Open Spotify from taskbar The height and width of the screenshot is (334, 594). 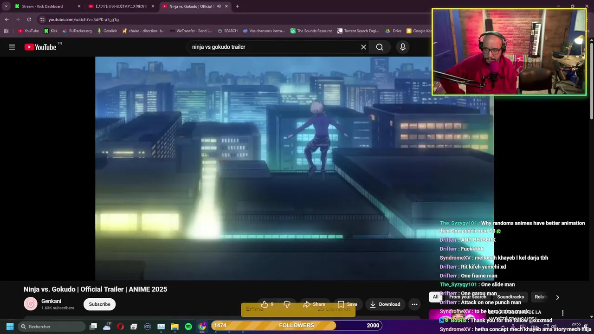coord(188,327)
